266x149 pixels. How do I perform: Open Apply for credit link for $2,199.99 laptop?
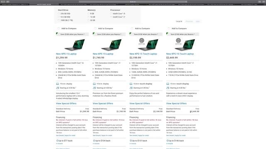143,135
